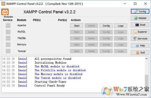This screenshot has width=151, height=98.
Task: Click log line 'The FileZilla module is disabled'
Action: coord(60,70)
